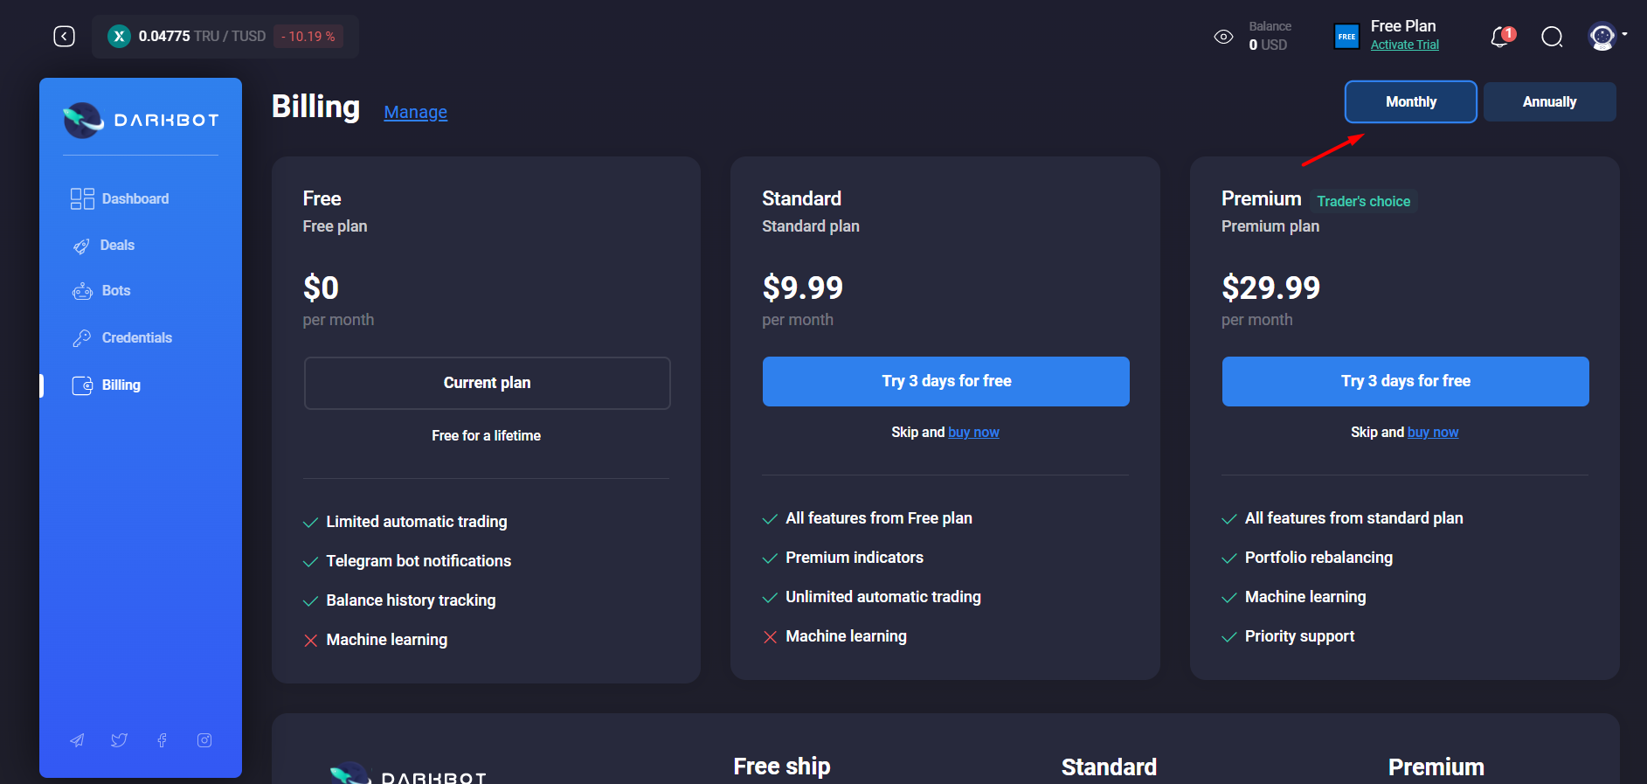Switch to Annually billing
Image resolution: width=1647 pixels, height=784 pixels.
click(x=1550, y=101)
